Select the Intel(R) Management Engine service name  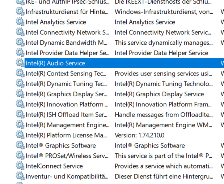tap(67, 125)
